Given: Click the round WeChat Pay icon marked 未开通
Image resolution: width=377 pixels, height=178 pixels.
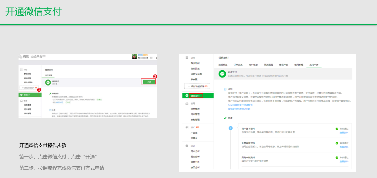Looking at the screenshot, I should [x=48, y=82].
